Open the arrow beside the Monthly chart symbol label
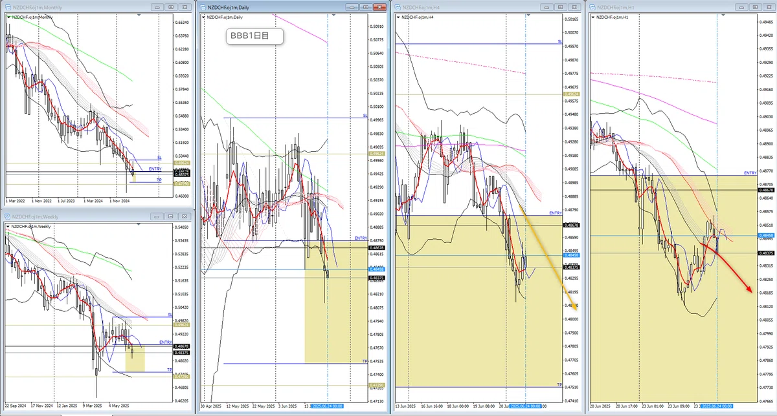 coord(7,16)
